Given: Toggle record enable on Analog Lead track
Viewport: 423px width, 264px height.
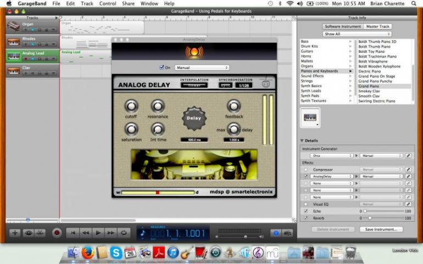Looking at the screenshot, I should [x=26, y=59].
